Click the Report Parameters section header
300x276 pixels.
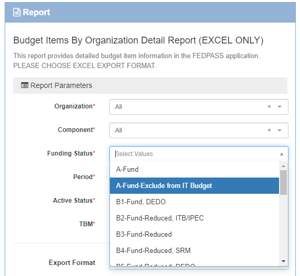pyautogui.click(x=150, y=85)
